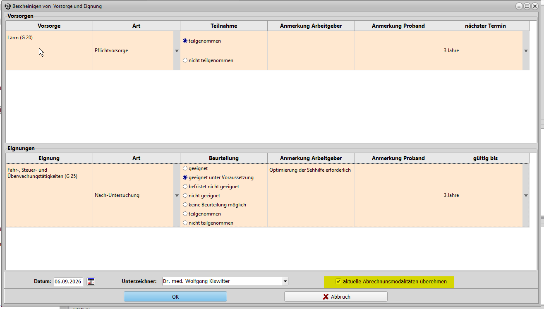
Task: Cancel with the Abbruch button
Action: (336, 297)
